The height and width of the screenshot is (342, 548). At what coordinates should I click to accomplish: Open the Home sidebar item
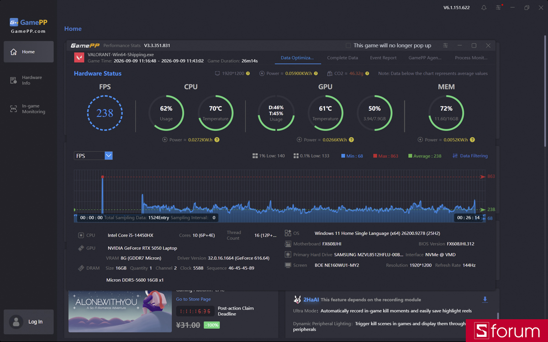tap(29, 52)
